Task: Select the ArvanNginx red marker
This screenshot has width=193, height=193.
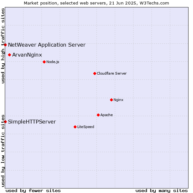Action: [9, 55]
